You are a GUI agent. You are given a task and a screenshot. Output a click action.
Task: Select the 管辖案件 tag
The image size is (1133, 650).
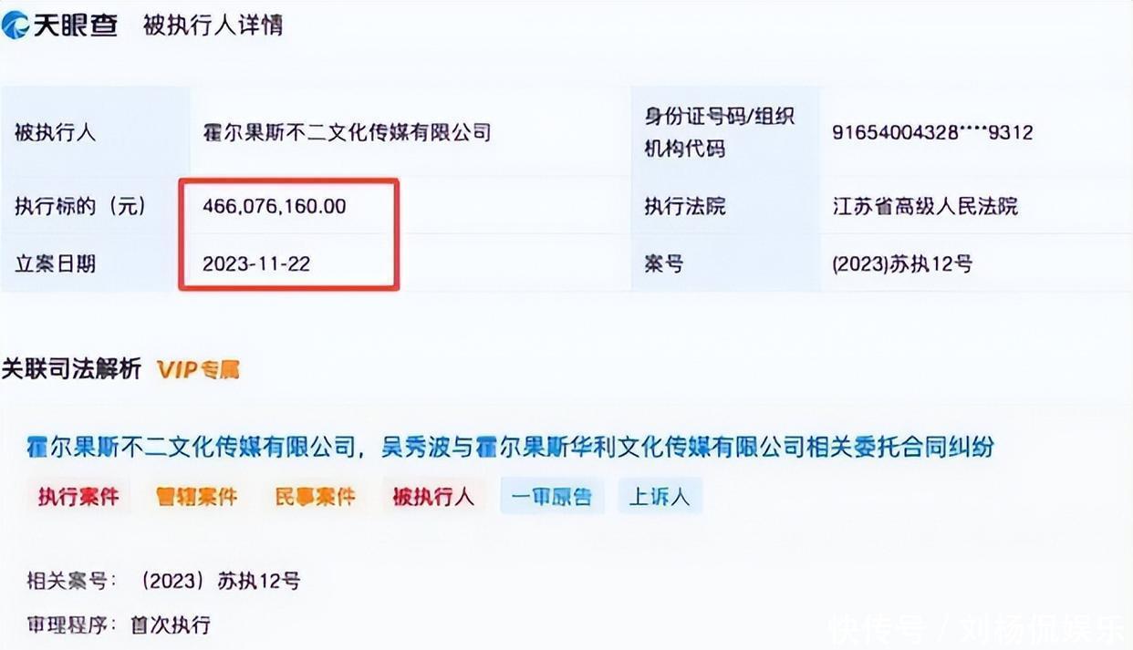[x=197, y=497]
